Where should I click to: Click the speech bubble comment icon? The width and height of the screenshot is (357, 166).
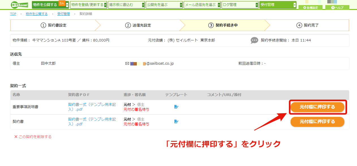click(x=254, y=40)
